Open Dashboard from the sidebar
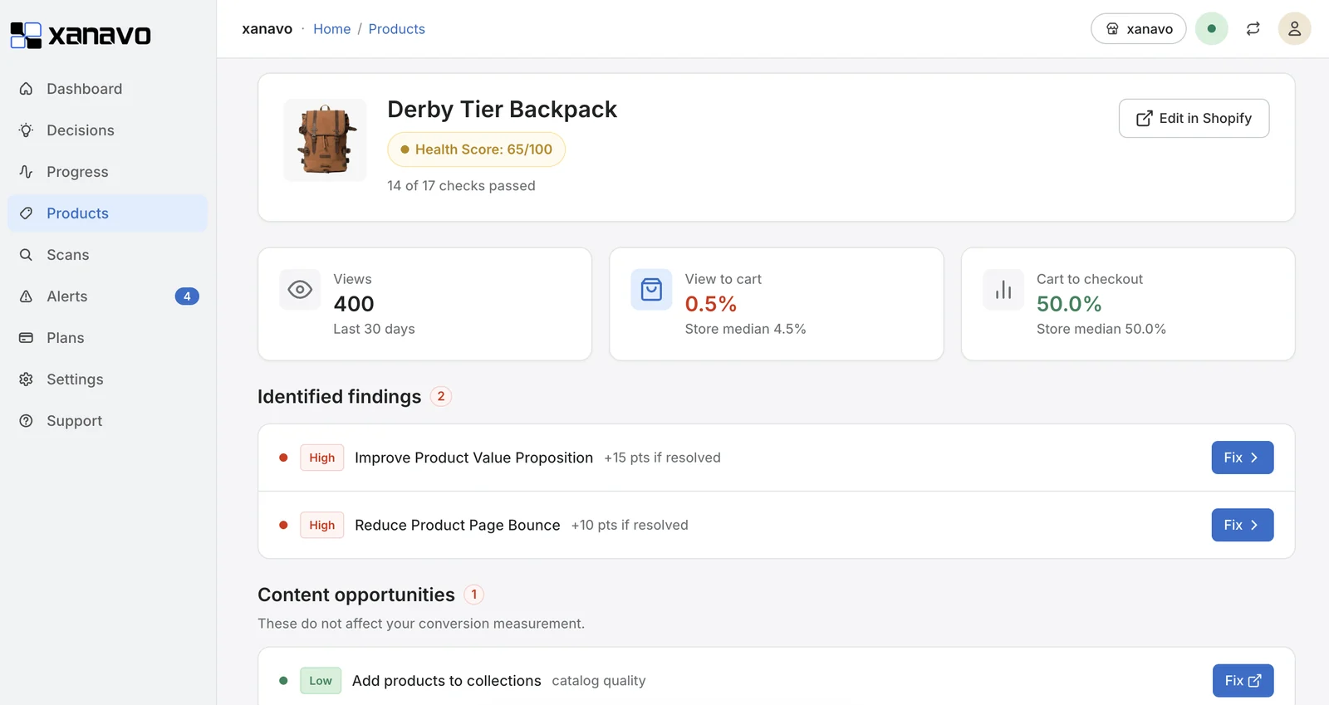Screen dimensions: 1329x705 pos(108,89)
